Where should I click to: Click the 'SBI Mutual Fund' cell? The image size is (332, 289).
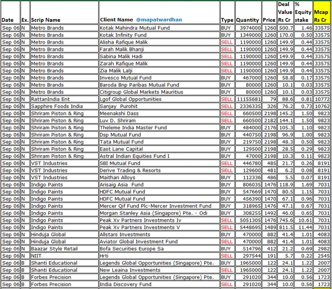[159, 163]
